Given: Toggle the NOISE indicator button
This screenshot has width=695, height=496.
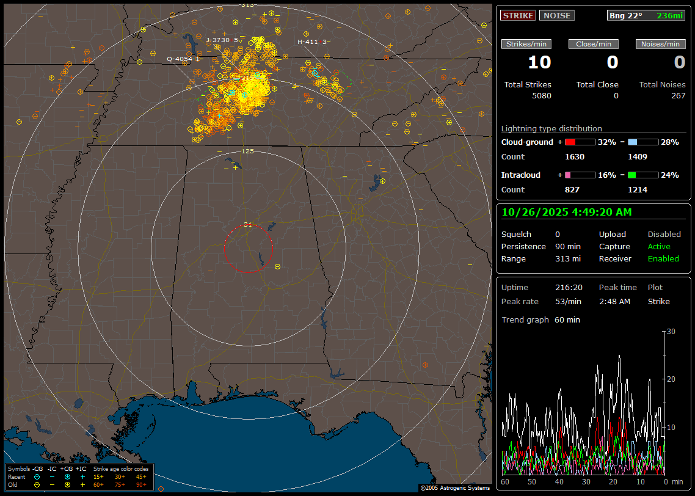Looking at the screenshot, I should point(556,15).
